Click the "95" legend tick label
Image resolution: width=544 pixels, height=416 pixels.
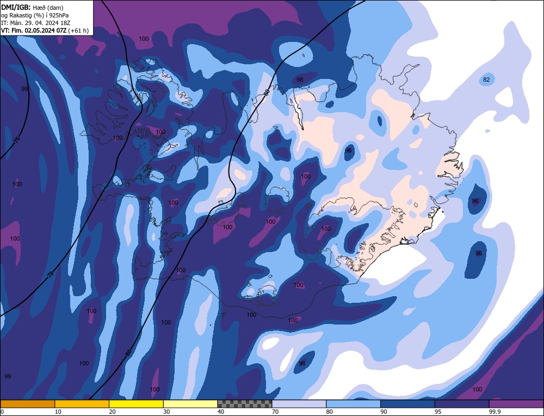[x=438, y=412]
